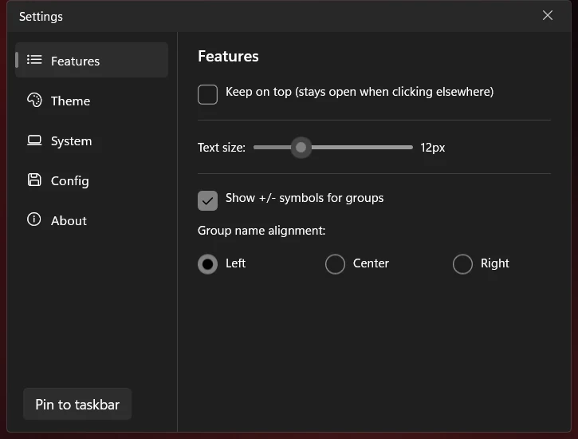Screen dimensions: 578x439
Task: Set group name alignment to Right
Action: pos(462,264)
